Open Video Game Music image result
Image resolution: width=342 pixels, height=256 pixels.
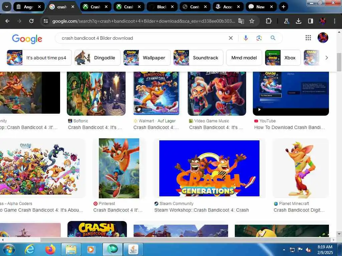click(x=217, y=94)
